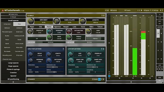Click the morph grid icon below A/B
Image resolution: width=164 pixels, height=92 pixels.
(x=157, y=69)
